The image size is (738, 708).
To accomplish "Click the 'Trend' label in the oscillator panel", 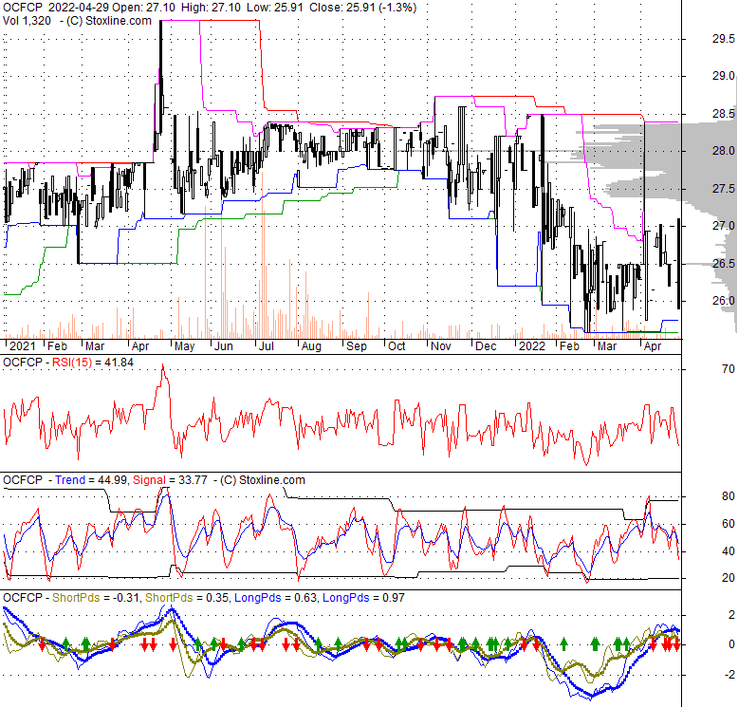I will pyautogui.click(x=70, y=480).
